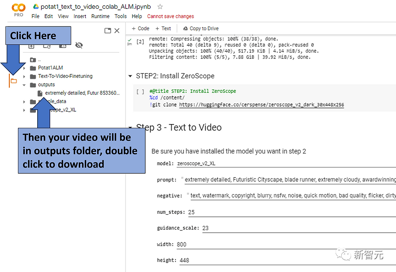The width and height of the screenshot is (396, 272).
Task: Add a new code cell with + Code
Action: point(140,29)
